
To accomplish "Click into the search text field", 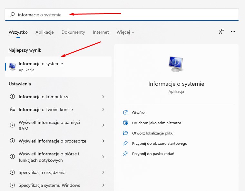I will 129,14.
